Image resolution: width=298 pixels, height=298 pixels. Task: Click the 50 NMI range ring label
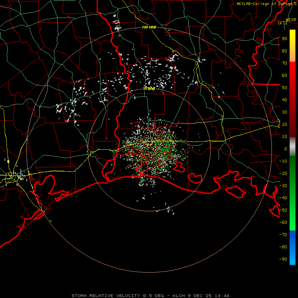tap(149, 88)
